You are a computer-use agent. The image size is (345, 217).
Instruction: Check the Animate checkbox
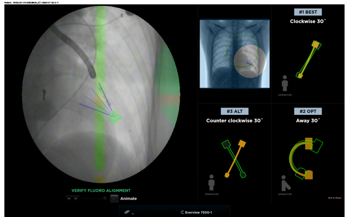point(114,198)
